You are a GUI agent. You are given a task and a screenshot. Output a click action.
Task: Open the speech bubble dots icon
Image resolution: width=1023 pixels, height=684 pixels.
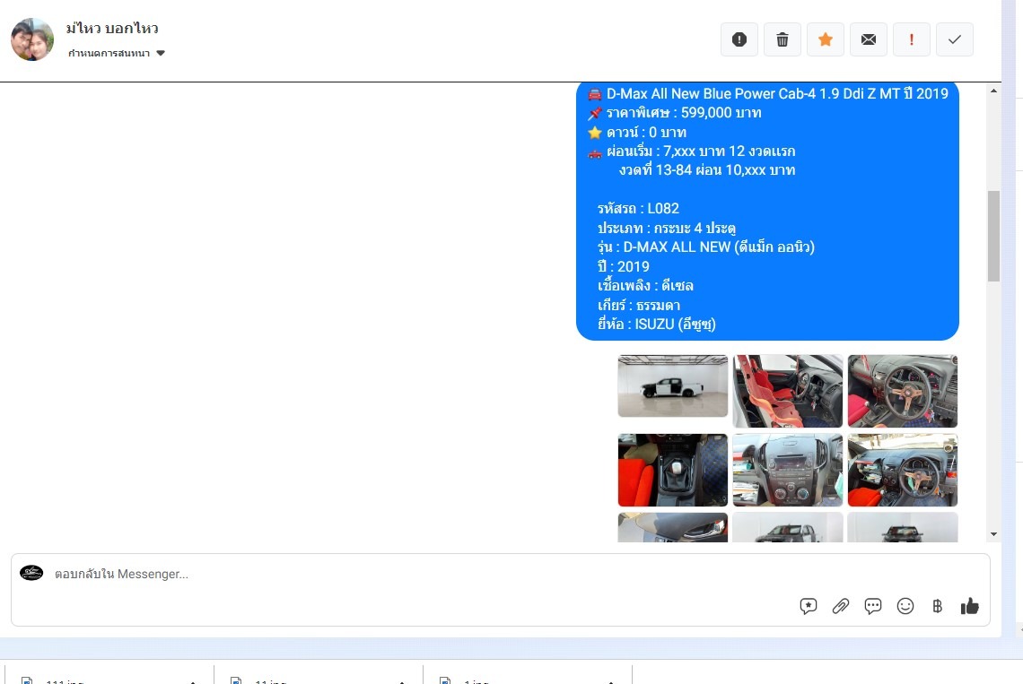click(873, 606)
